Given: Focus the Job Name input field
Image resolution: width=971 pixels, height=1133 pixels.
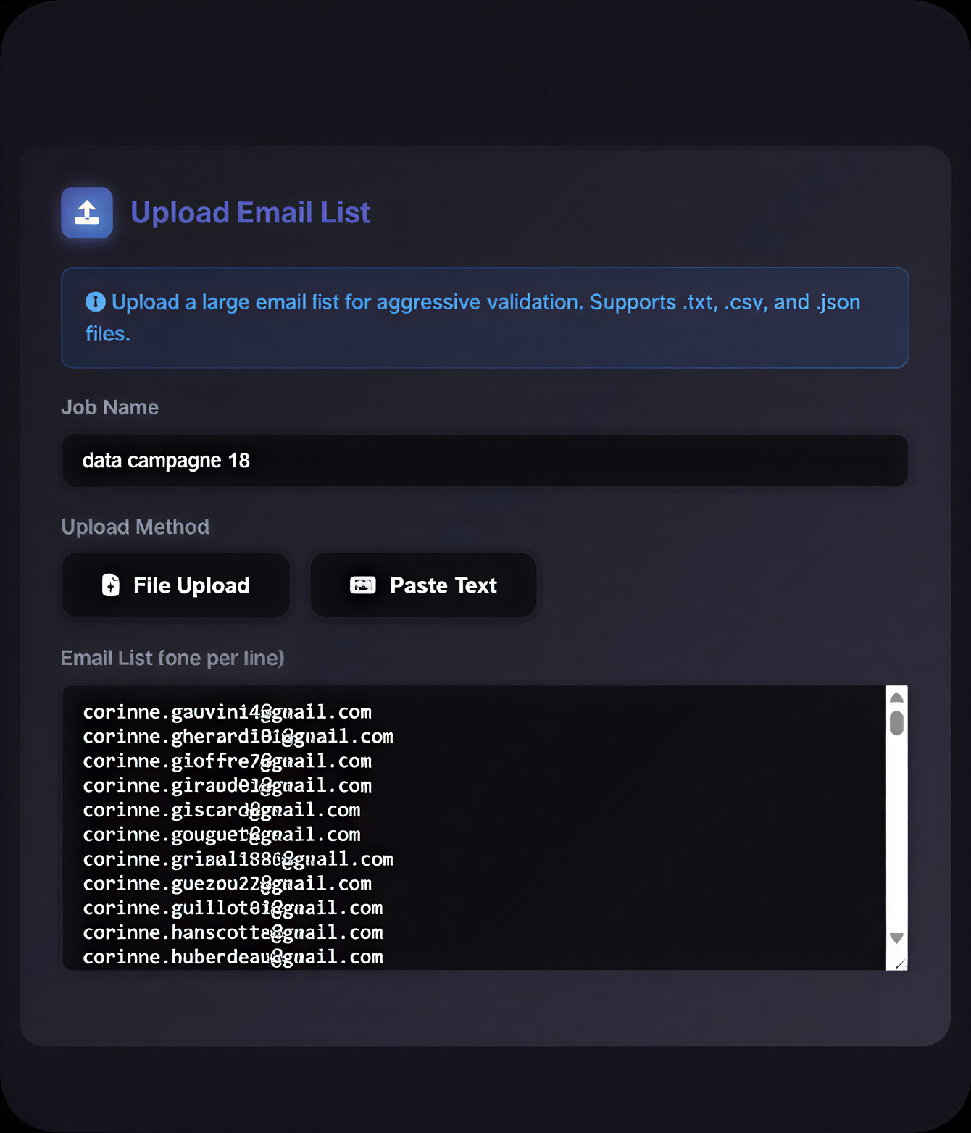Looking at the screenshot, I should [x=484, y=461].
